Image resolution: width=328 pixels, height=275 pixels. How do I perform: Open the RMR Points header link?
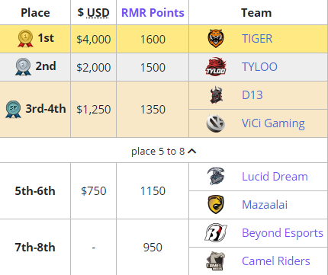click(x=153, y=13)
